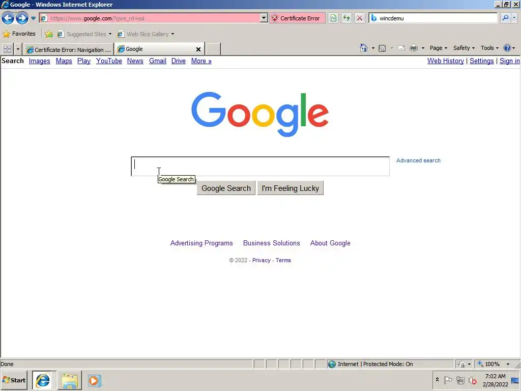Click the Action Center flag tray icon
Image resolution: width=521 pixels, height=391 pixels.
[x=448, y=380]
